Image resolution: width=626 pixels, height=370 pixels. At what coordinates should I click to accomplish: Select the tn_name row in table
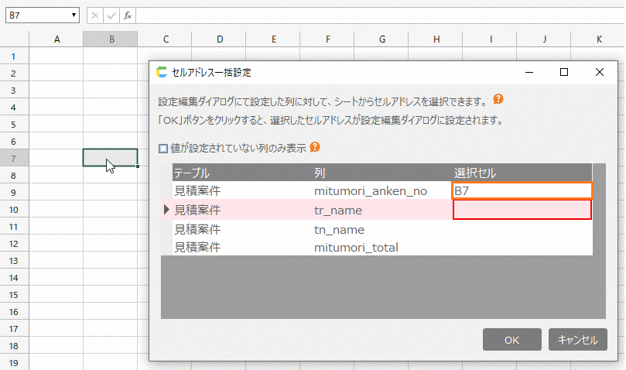339,230
